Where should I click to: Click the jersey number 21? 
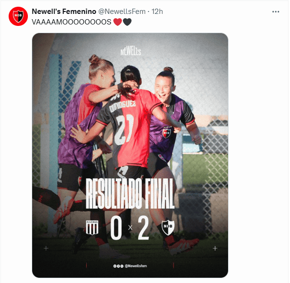[x=124, y=129]
